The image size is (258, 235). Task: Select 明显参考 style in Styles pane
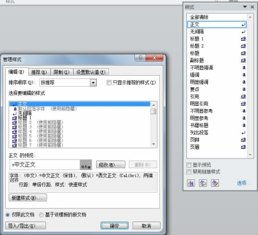pos(217,118)
